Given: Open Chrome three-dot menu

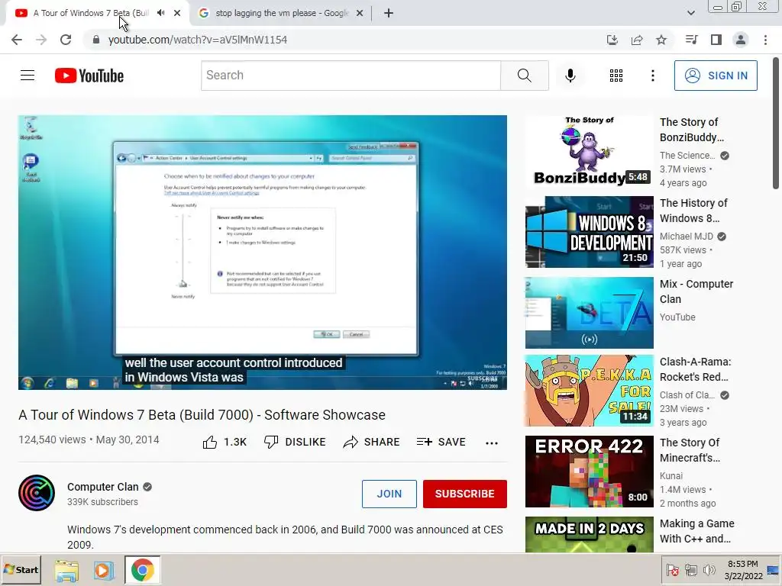Looking at the screenshot, I should 765,40.
